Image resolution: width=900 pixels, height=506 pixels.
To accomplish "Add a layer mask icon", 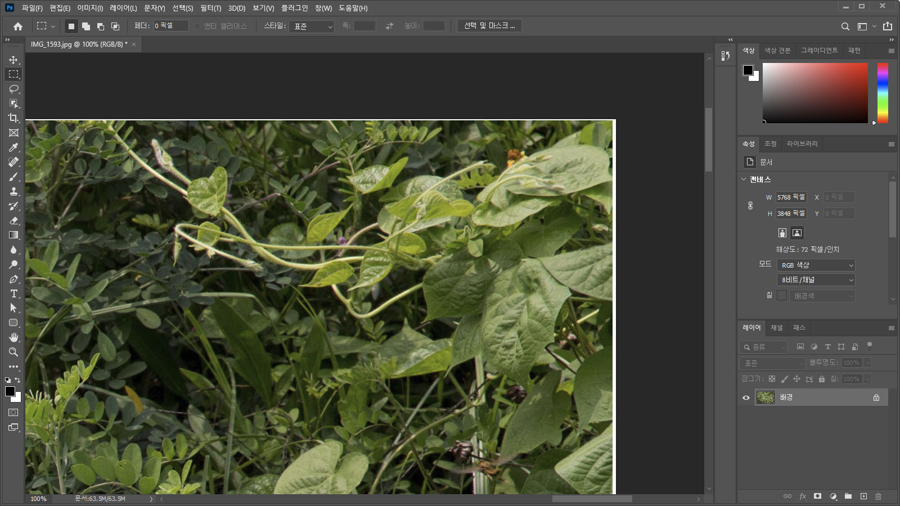I will click(817, 496).
